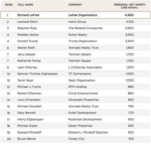Click the COMPANY column header
Screen dimensions: 151x147
click(x=75, y=5)
